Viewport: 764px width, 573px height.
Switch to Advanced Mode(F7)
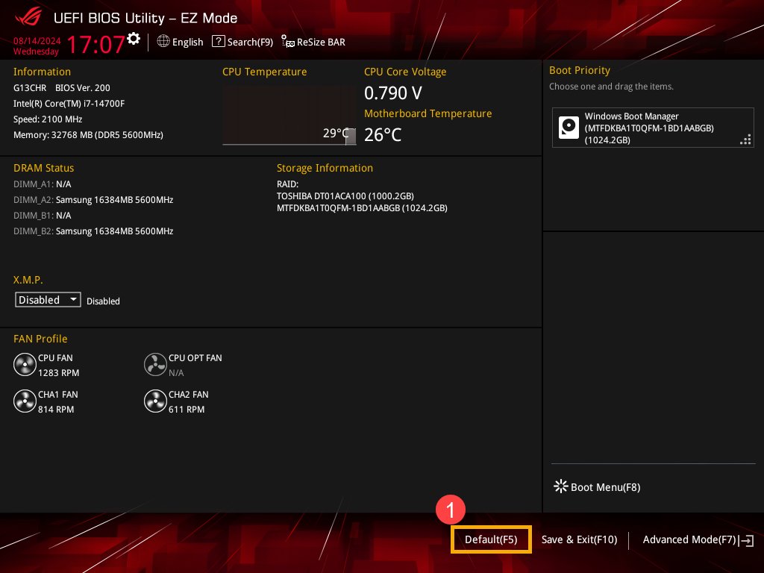[689, 539]
